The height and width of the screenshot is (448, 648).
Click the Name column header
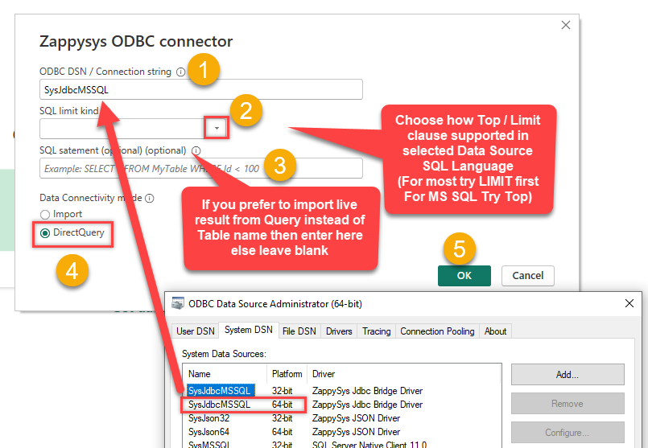tap(225, 374)
